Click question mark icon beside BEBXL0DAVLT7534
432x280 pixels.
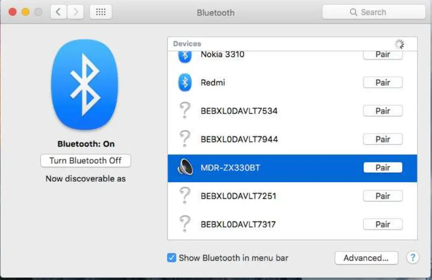[184, 111]
